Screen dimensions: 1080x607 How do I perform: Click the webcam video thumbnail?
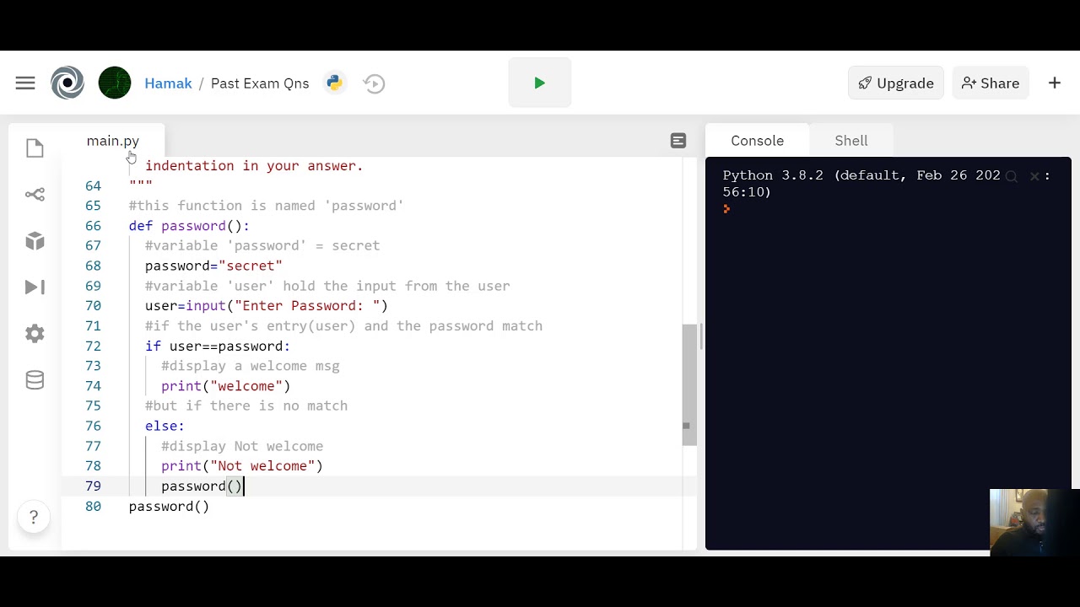[x=1034, y=523]
